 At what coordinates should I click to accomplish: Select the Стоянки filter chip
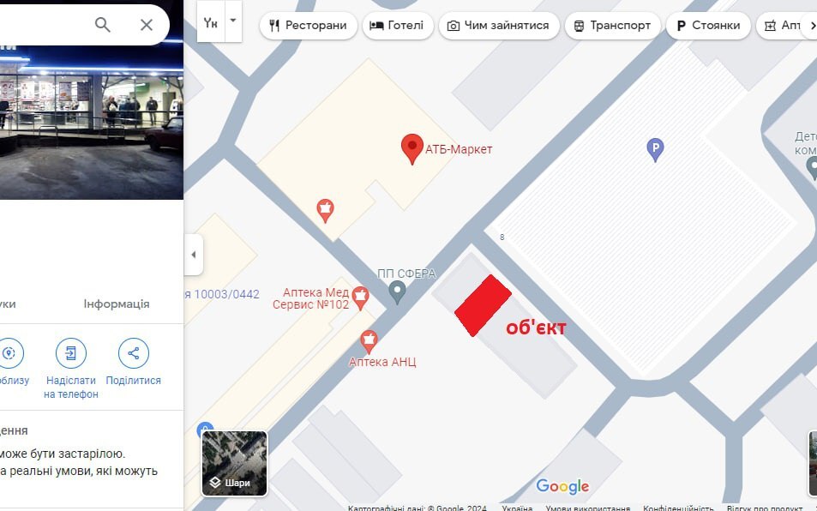point(708,25)
